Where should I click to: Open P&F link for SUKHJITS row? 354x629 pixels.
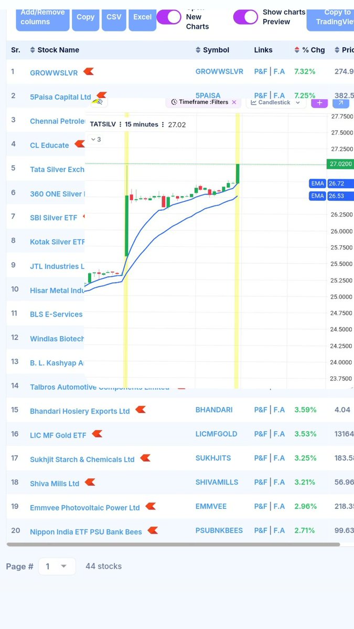tap(261, 458)
